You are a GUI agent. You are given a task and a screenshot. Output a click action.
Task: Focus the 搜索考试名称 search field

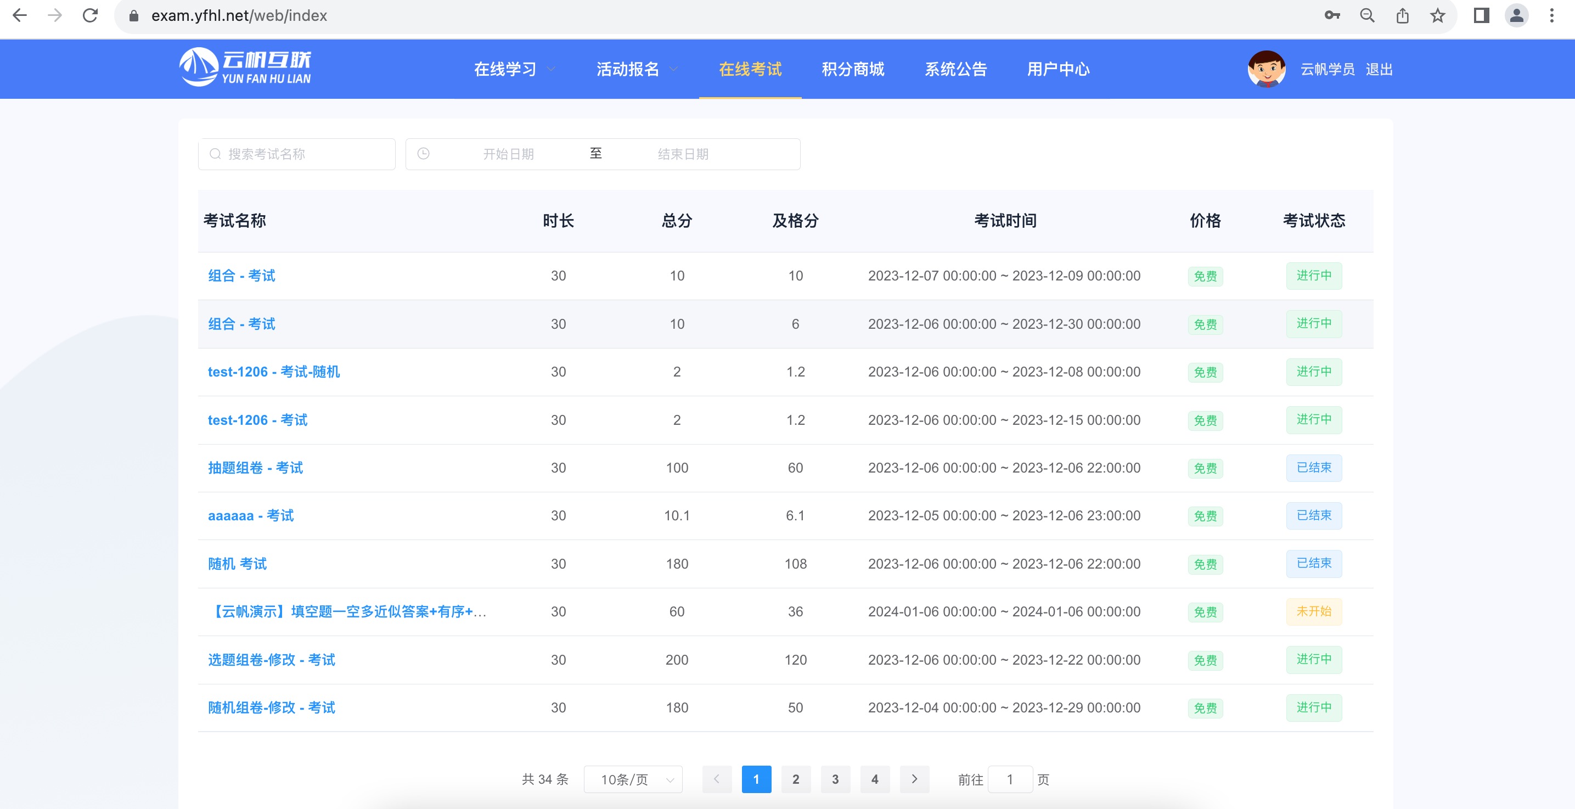pyautogui.click(x=296, y=154)
